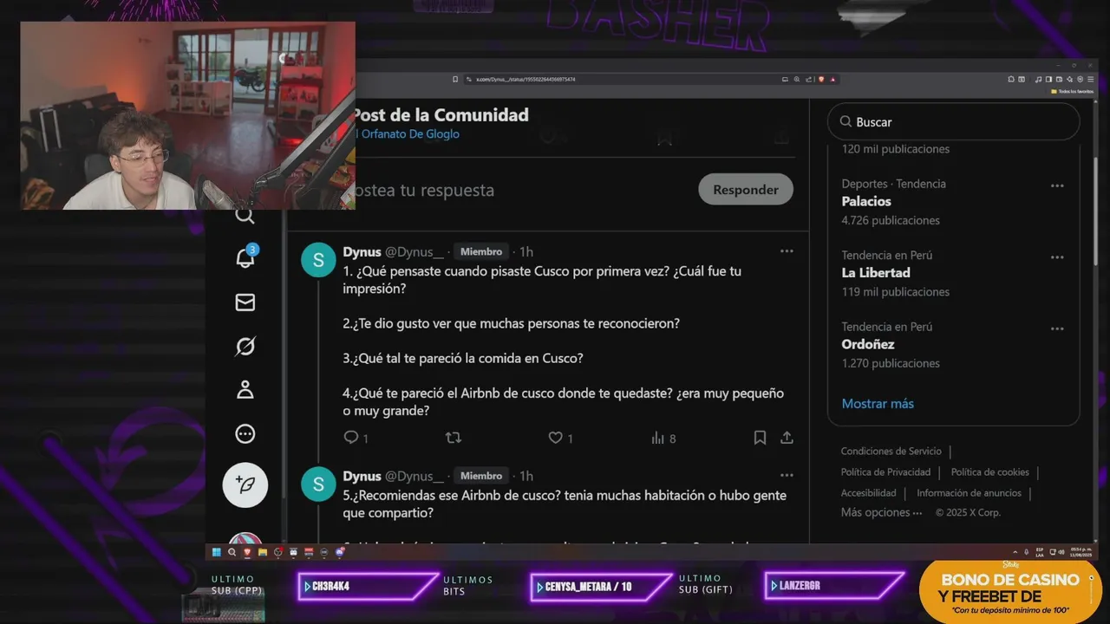Like the first Dynus post
This screenshot has height=624, width=1110.
[x=556, y=438]
